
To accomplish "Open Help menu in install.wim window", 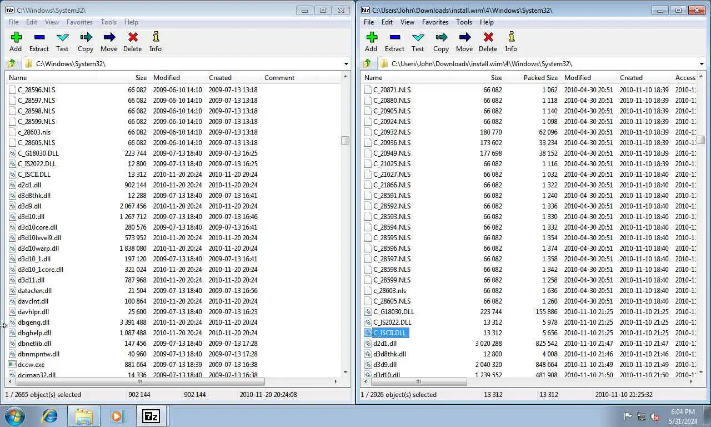I will click(x=487, y=22).
